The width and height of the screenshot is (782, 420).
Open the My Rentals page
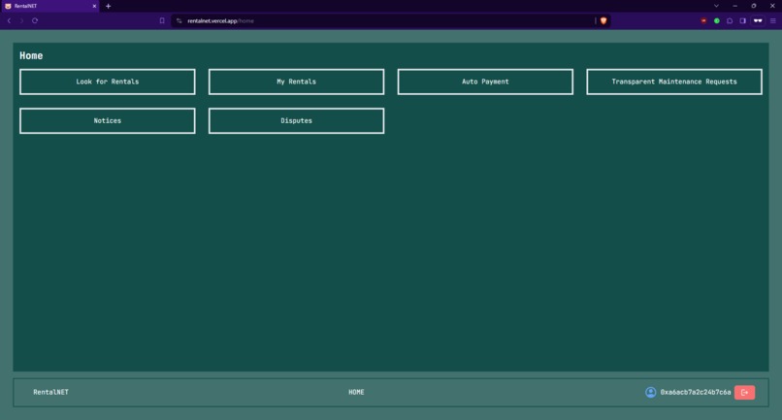[296, 81]
